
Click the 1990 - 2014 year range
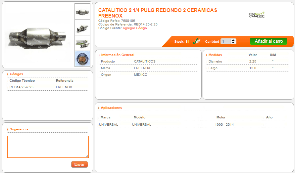[x=224, y=125]
